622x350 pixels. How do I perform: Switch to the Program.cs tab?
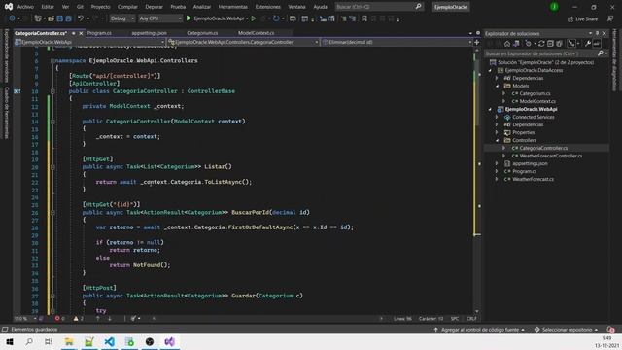point(99,33)
